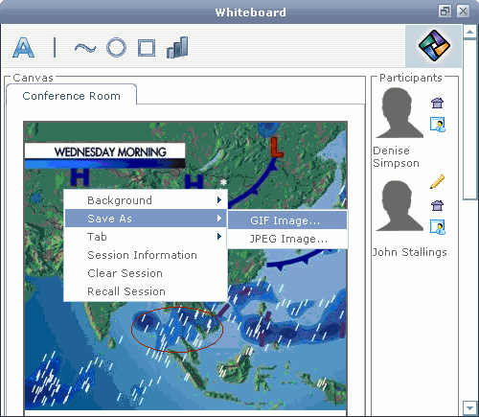479x417 pixels.
Task: Select Session Information menu item
Action: tap(147, 255)
